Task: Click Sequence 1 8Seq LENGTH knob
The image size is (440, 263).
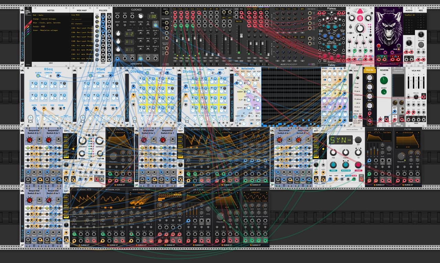Action: (47, 76)
